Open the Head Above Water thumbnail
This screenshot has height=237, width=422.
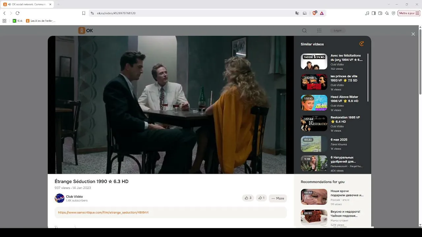point(314,103)
